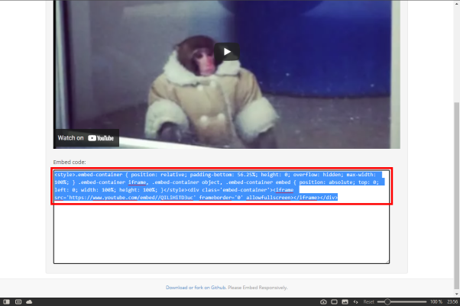This screenshot has height=306, width=460.
Task: Open the capture page icon in status bar
Action: tap(323, 302)
